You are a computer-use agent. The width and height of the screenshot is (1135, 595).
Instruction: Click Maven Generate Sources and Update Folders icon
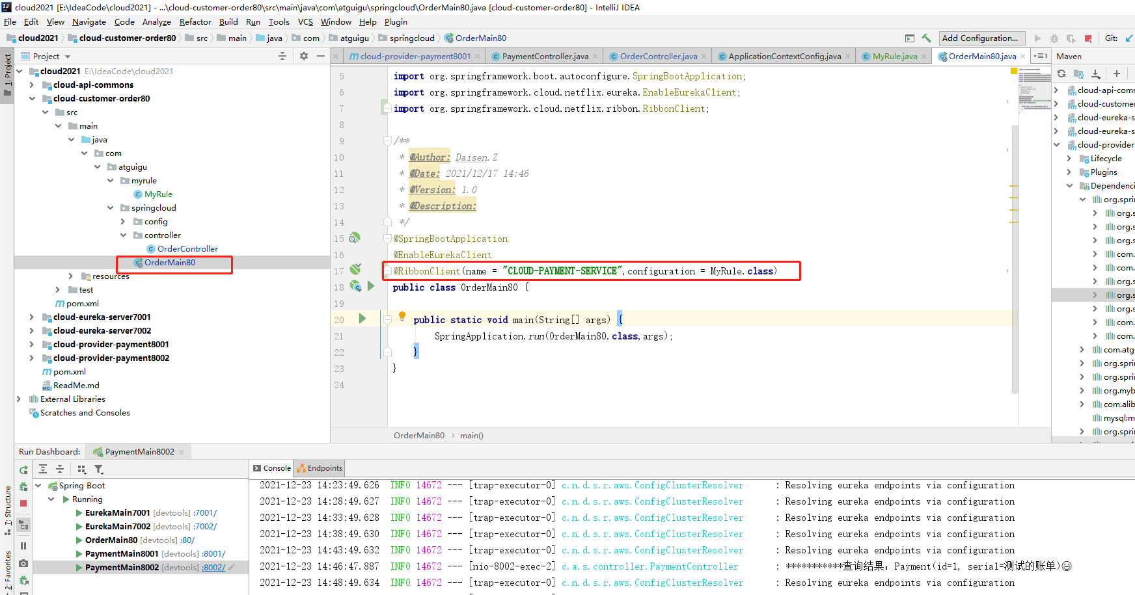coord(1079,73)
